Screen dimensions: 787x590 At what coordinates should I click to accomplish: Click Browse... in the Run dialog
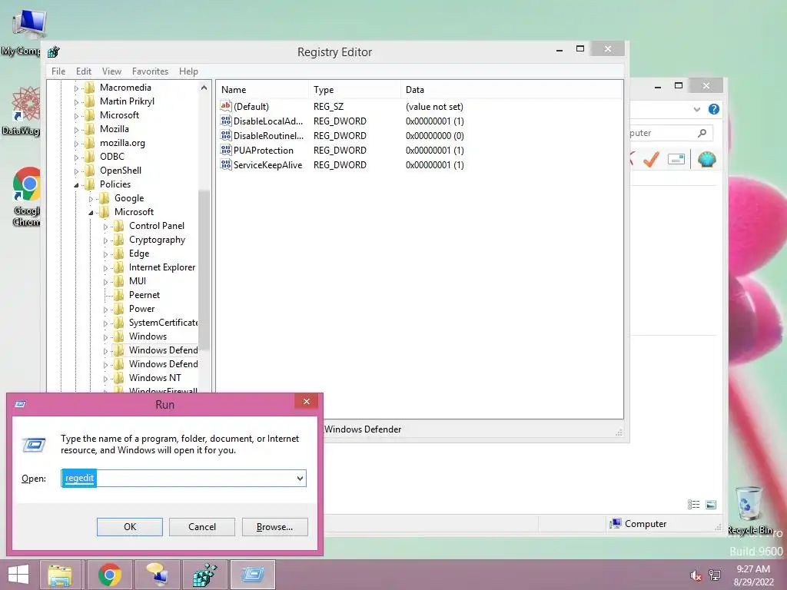tap(274, 527)
